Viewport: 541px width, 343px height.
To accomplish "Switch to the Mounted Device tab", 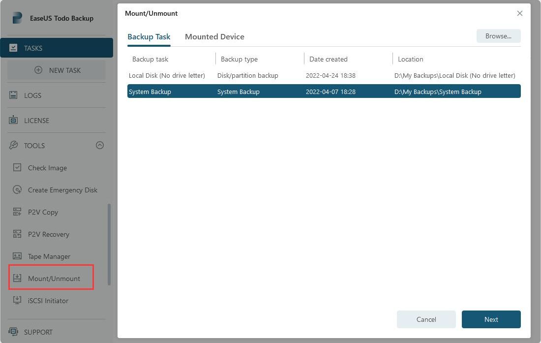I will (x=214, y=36).
